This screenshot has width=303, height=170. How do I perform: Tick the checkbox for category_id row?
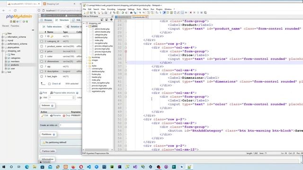click(42, 41)
